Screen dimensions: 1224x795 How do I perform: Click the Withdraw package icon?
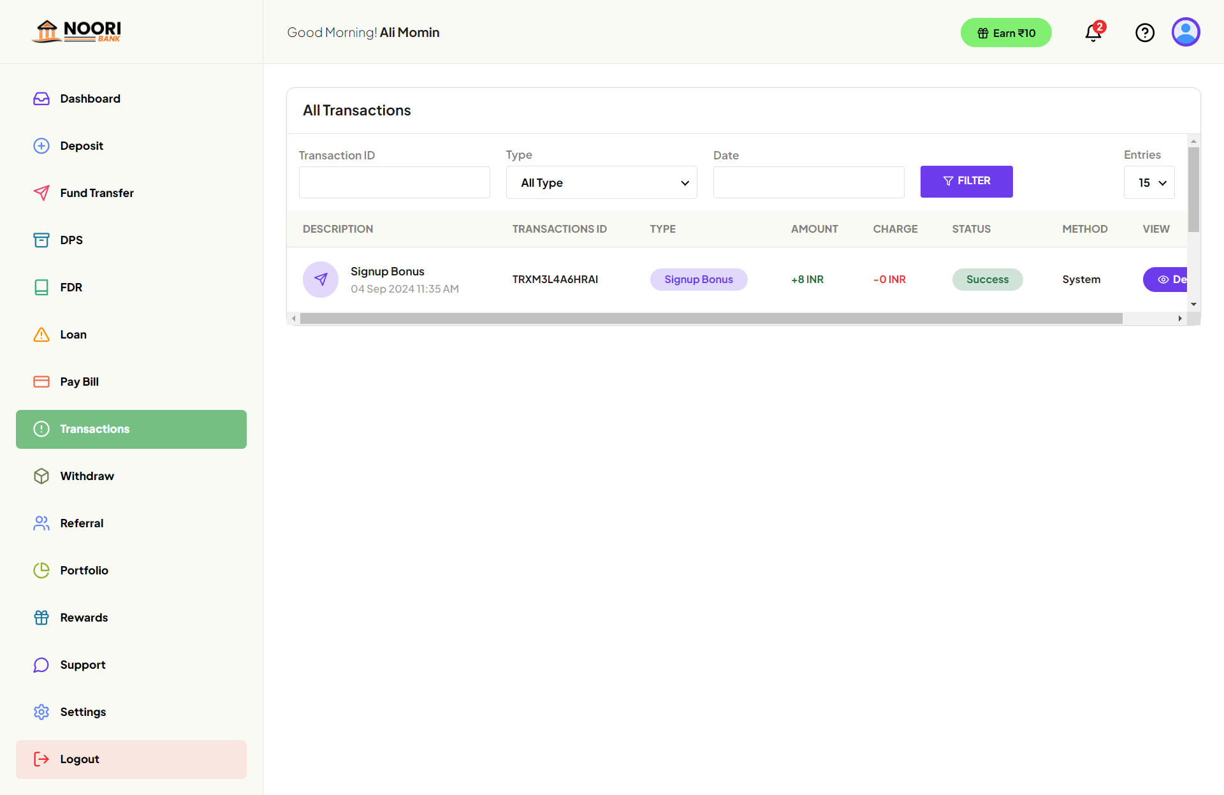coord(41,476)
